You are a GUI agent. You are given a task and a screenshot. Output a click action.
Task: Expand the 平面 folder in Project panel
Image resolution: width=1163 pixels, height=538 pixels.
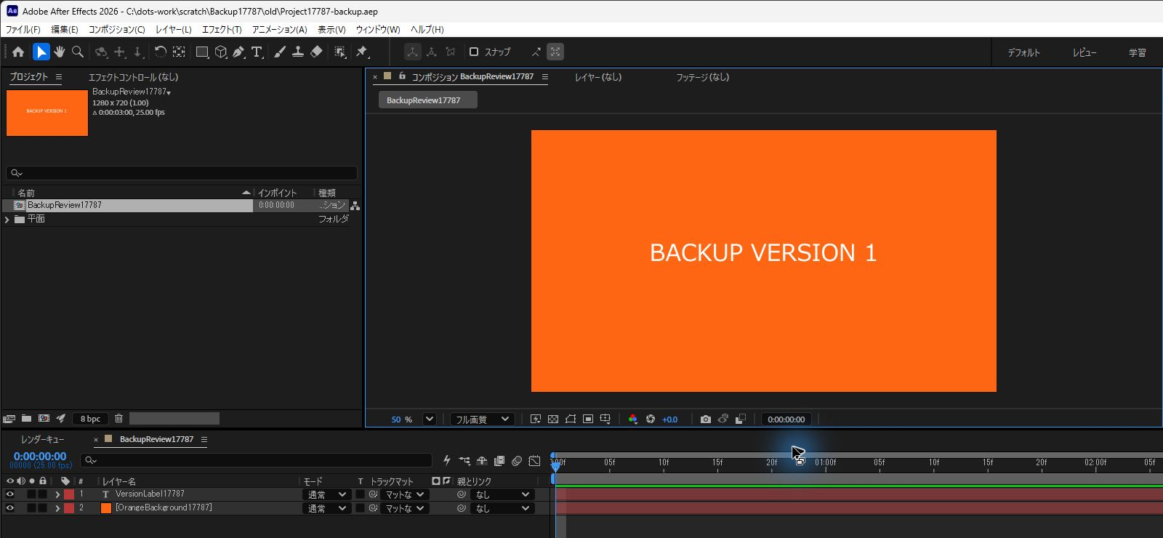point(7,220)
